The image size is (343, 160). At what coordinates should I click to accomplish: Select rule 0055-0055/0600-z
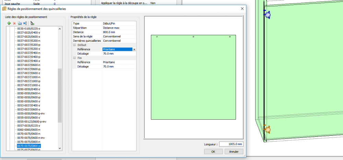point(29,118)
